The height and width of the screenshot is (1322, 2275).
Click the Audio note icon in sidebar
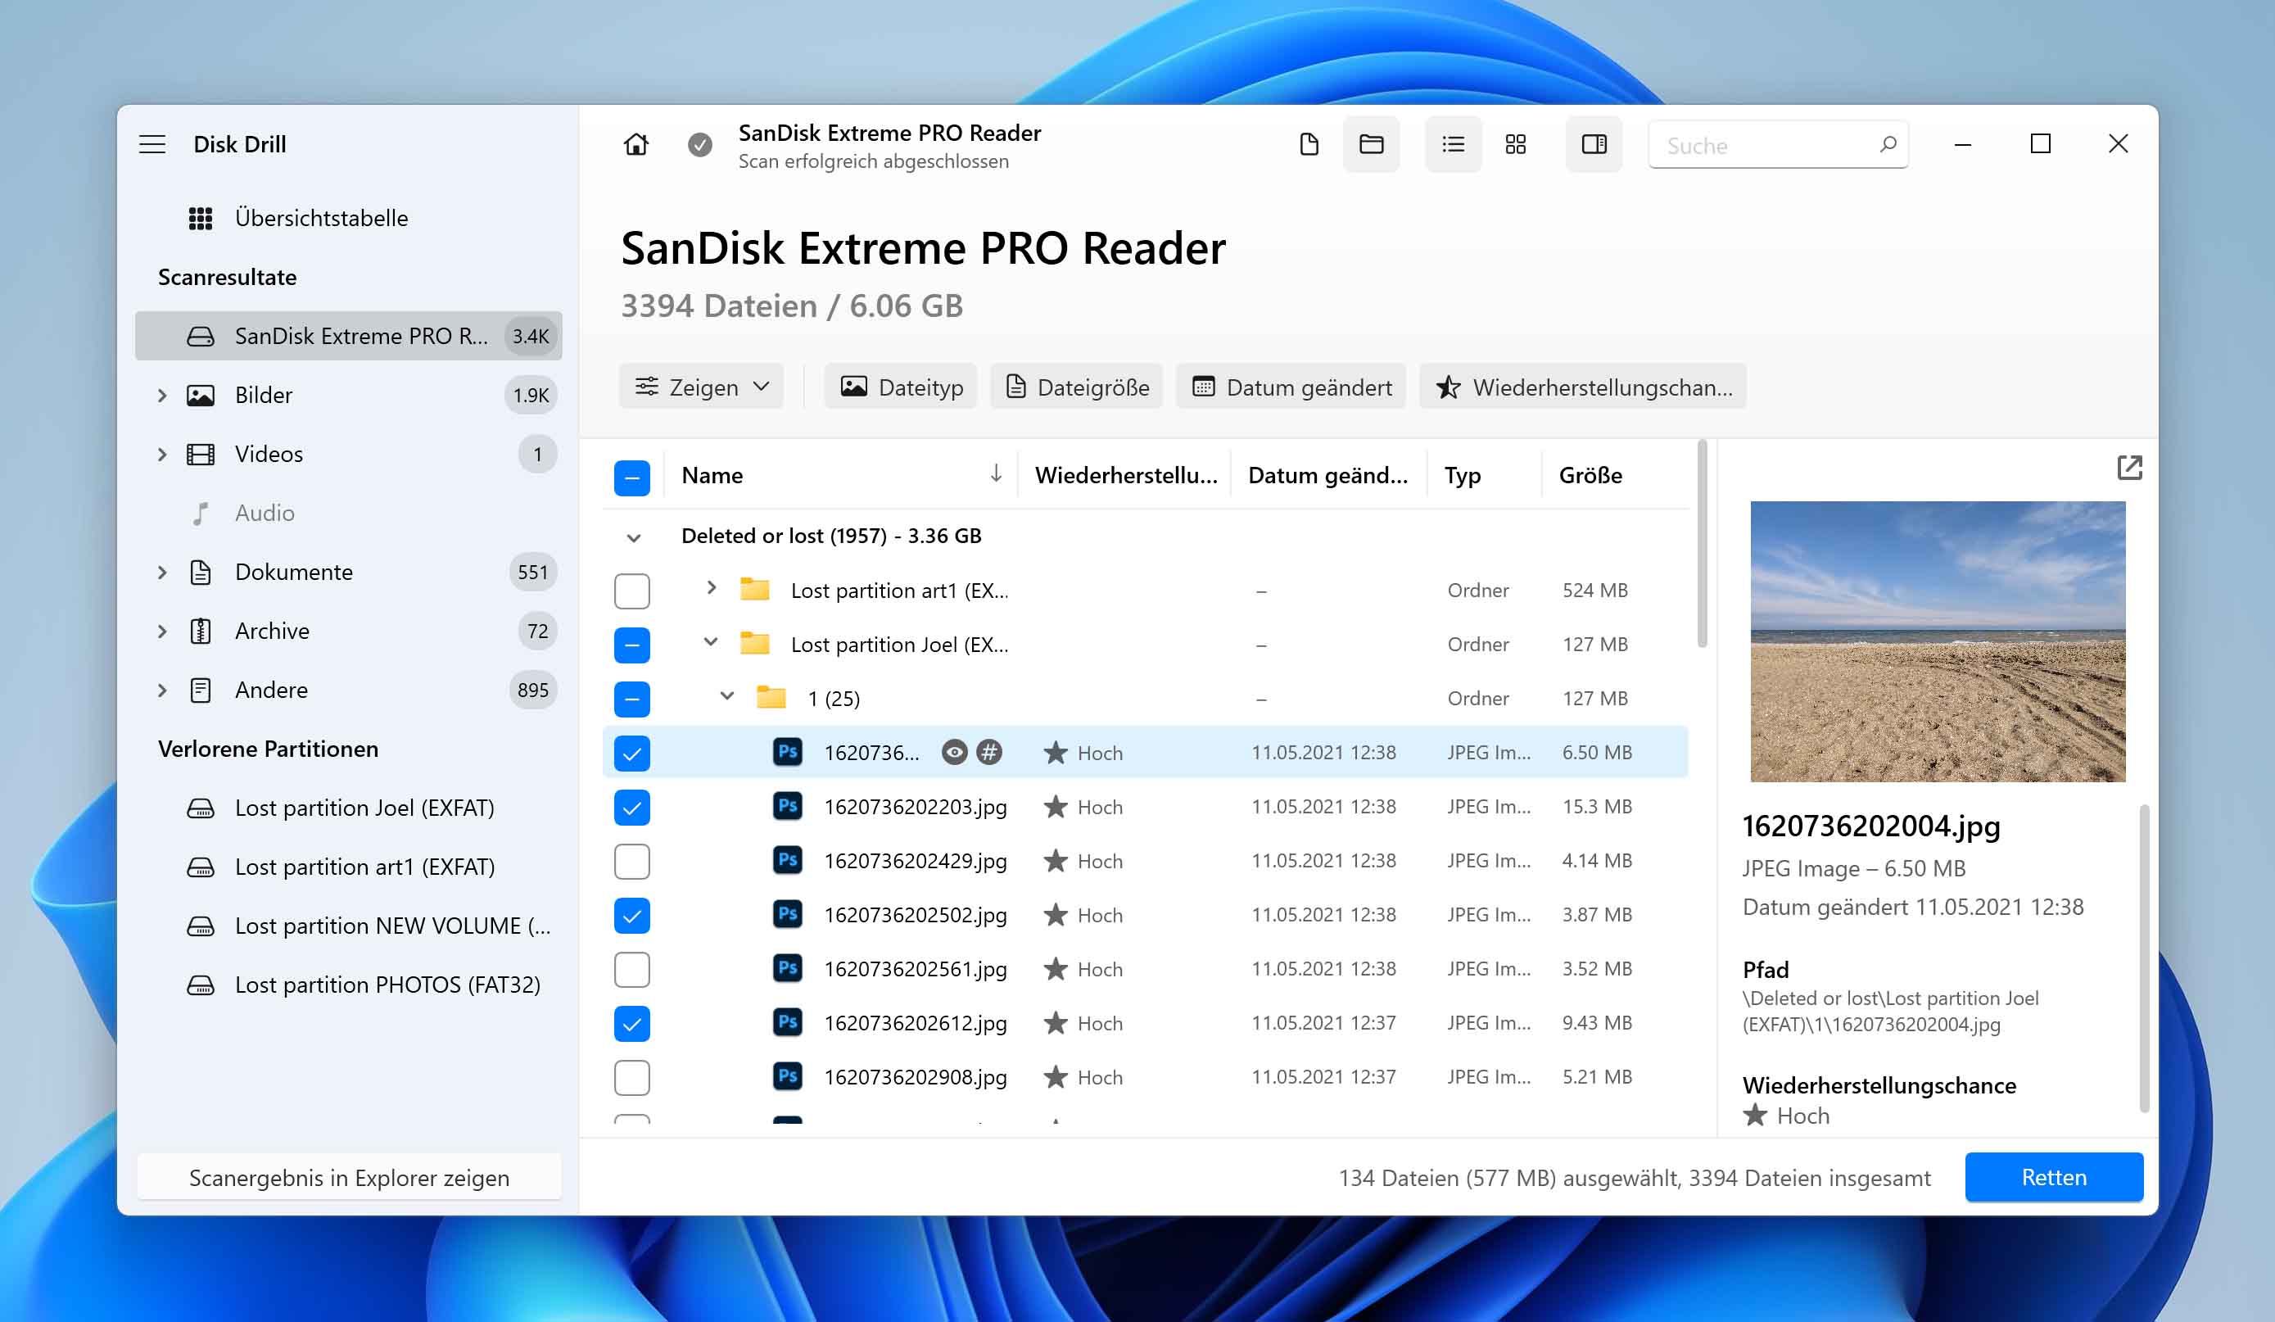[201, 513]
